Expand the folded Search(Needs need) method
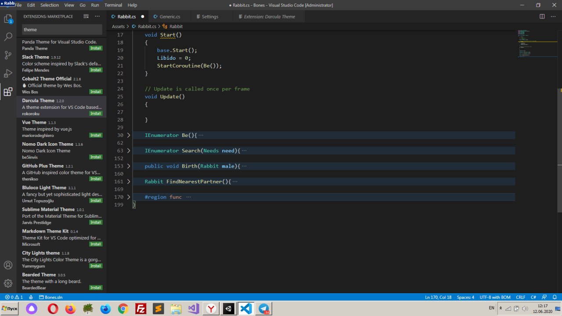 point(129,151)
